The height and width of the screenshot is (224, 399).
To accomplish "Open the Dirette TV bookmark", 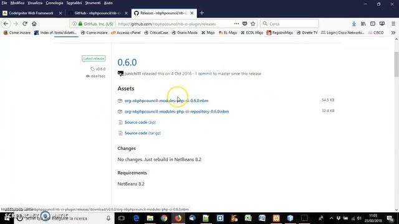I will pos(307,32).
